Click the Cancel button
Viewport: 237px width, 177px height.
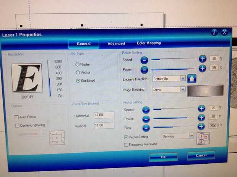click(201, 155)
